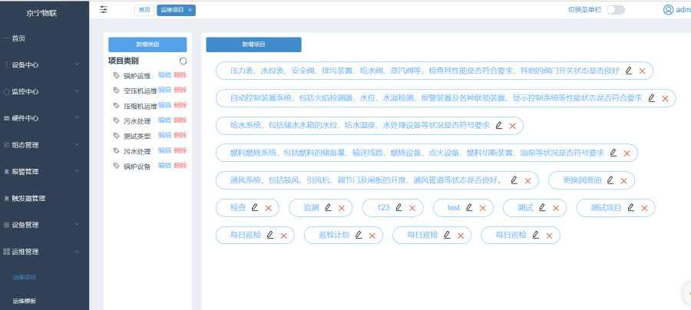
Task: Click 编辑 link for 空压机运维 category
Action: (164, 90)
